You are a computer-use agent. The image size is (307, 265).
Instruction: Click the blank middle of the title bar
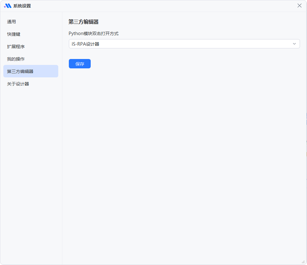[160, 6]
